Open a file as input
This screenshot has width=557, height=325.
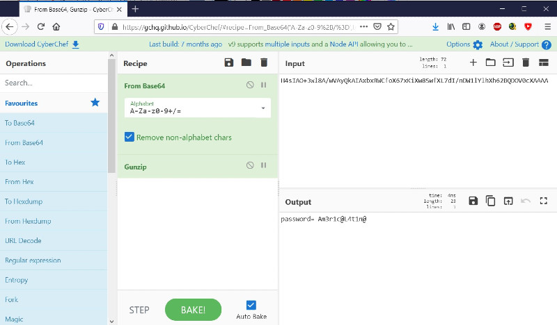pyautogui.click(x=508, y=62)
